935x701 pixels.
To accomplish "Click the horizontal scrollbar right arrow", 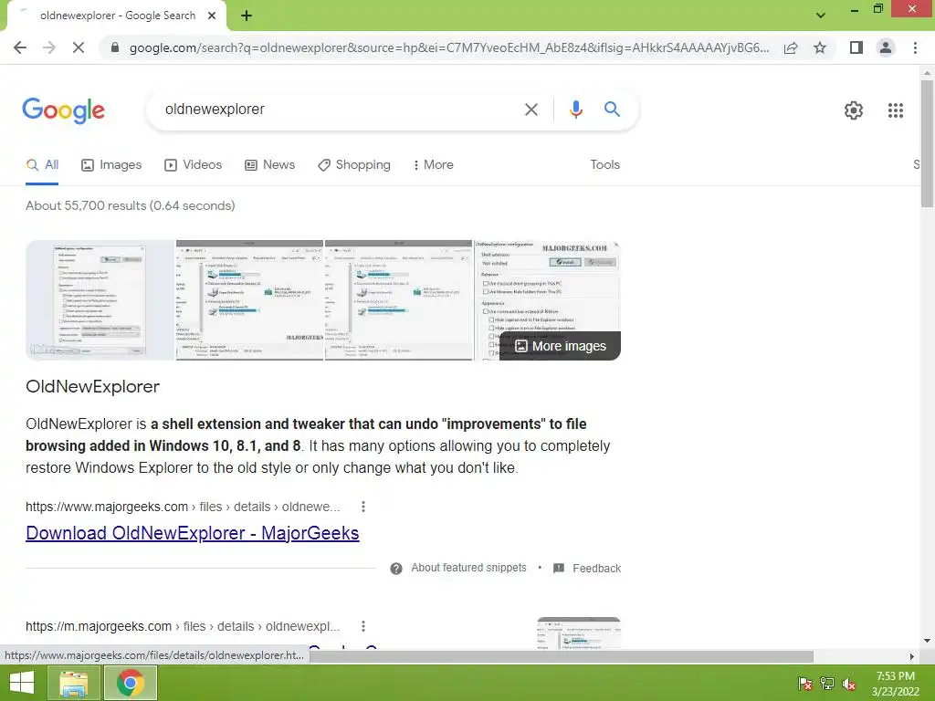I will click(912, 656).
